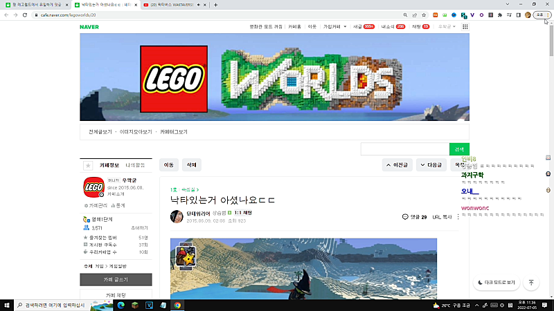Switch to the first LEGO Worlds browser tab
Screen dimensions: 554x311
point(35,5)
